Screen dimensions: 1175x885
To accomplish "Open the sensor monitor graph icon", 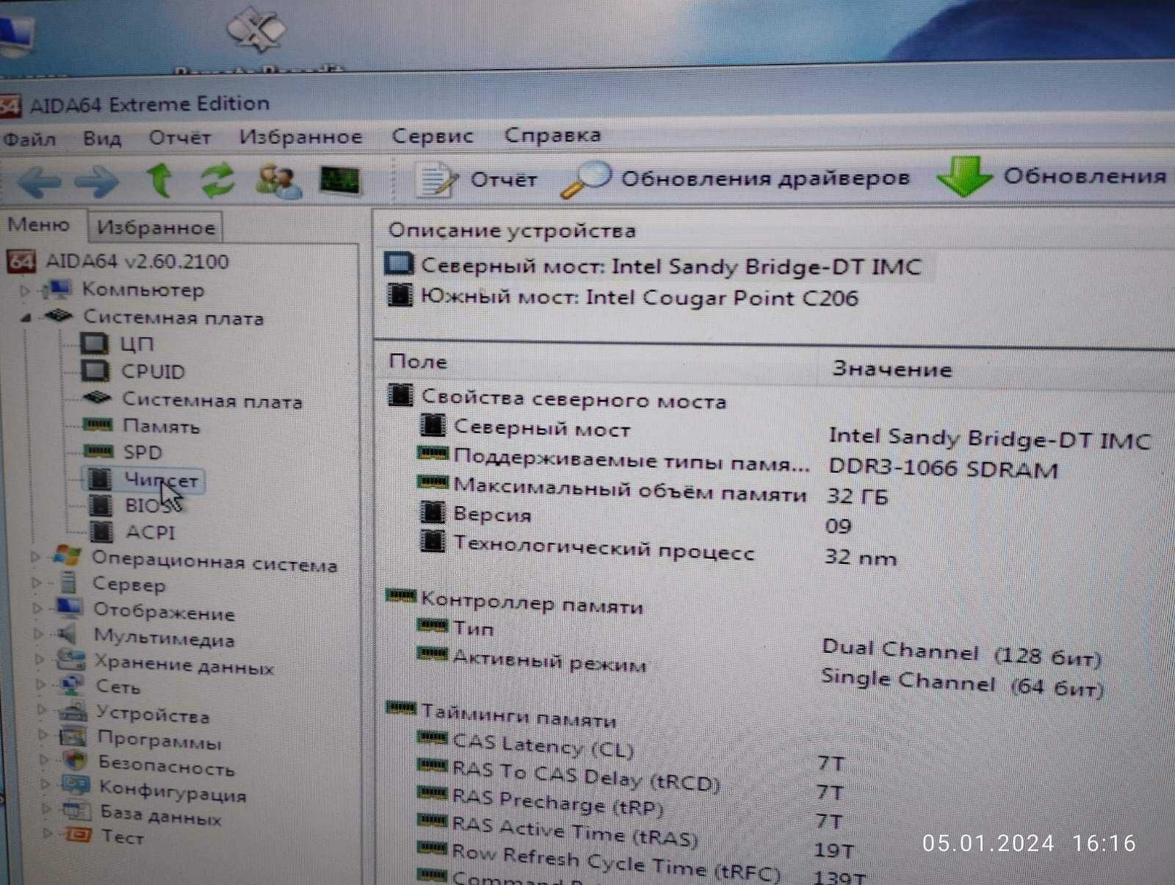I will [x=340, y=180].
